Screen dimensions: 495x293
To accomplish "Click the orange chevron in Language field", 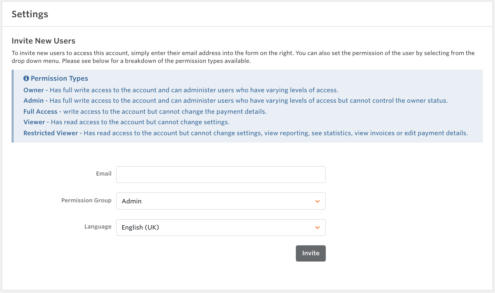I will [x=317, y=227].
